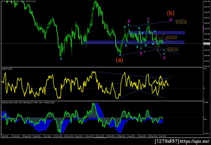Click the 8 Dec 2014 date label
This screenshot has width=211, height=145.
pyautogui.click(x=79, y=136)
